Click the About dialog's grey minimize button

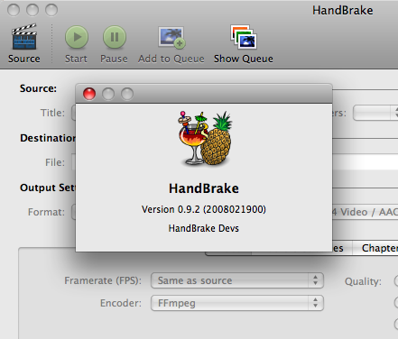(x=108, y=94)
